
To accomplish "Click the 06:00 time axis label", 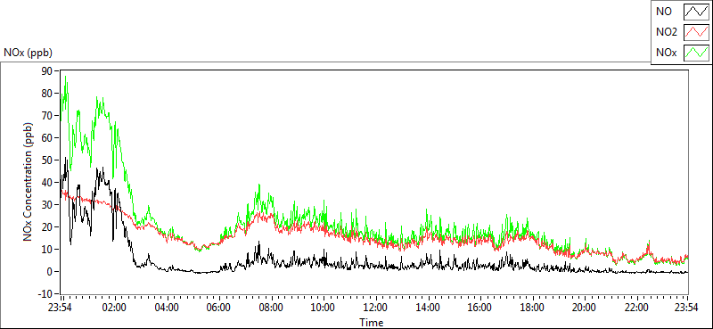I will click(x=218, y=308).
